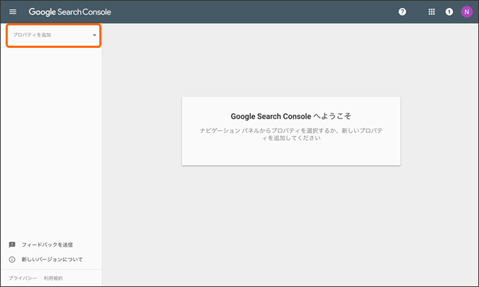The image size is (479, 287).
Task: Click the feedback speech bubble icon
Action: [x=12, y=245]
